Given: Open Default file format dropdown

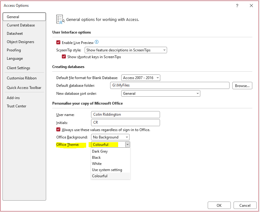Looking at the screenshot, I should click(x=141, y=78).
